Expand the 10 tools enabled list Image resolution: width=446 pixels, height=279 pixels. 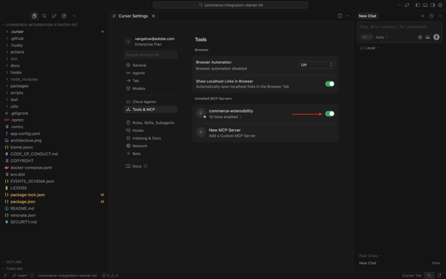pos(225,117)
